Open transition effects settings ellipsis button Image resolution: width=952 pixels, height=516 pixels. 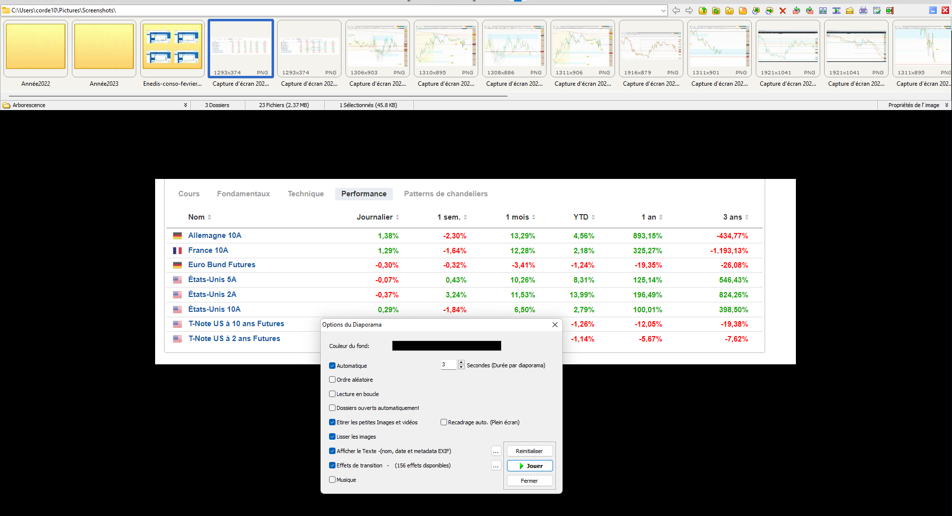tap(496, 466)
